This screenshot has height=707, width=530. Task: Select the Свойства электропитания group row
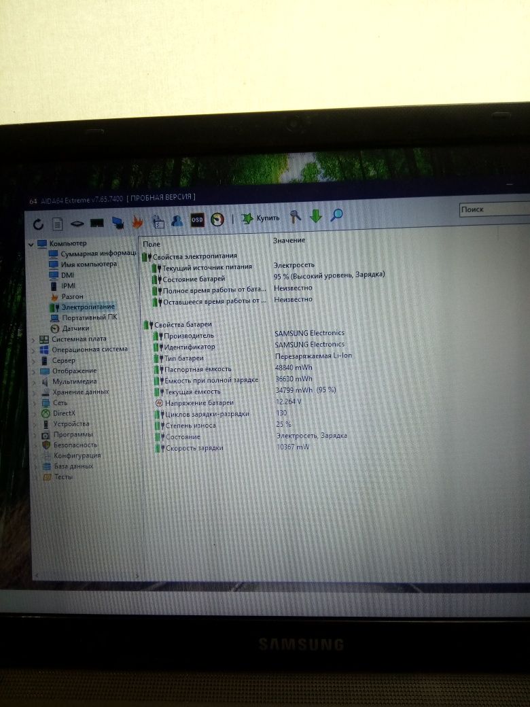click(x=190, y=256)
